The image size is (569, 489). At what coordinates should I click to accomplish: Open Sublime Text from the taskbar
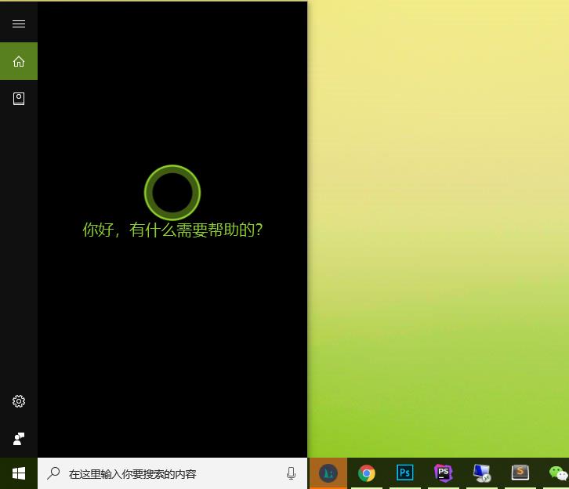click(520, 473)
